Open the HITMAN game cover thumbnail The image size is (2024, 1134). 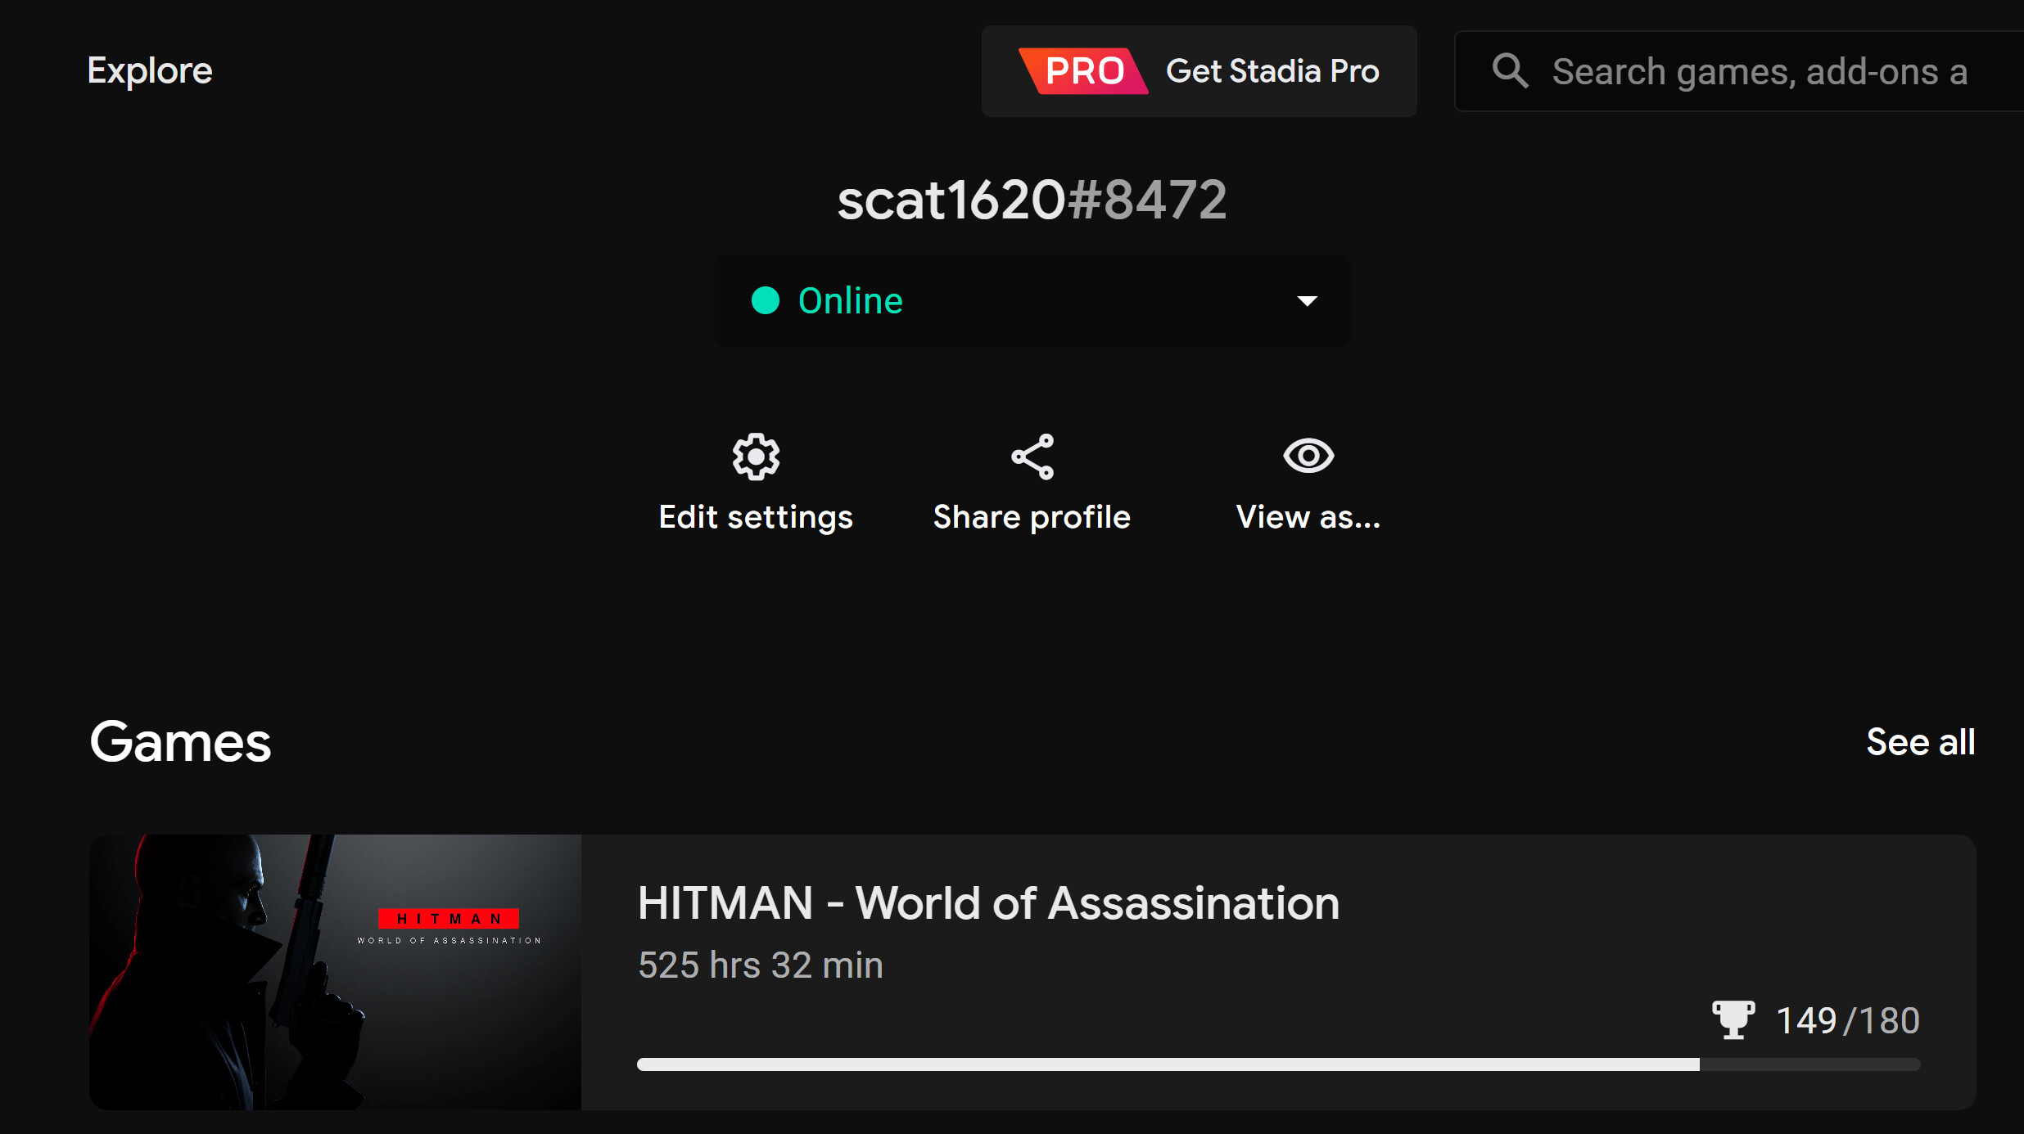click(x=335, y=972)
